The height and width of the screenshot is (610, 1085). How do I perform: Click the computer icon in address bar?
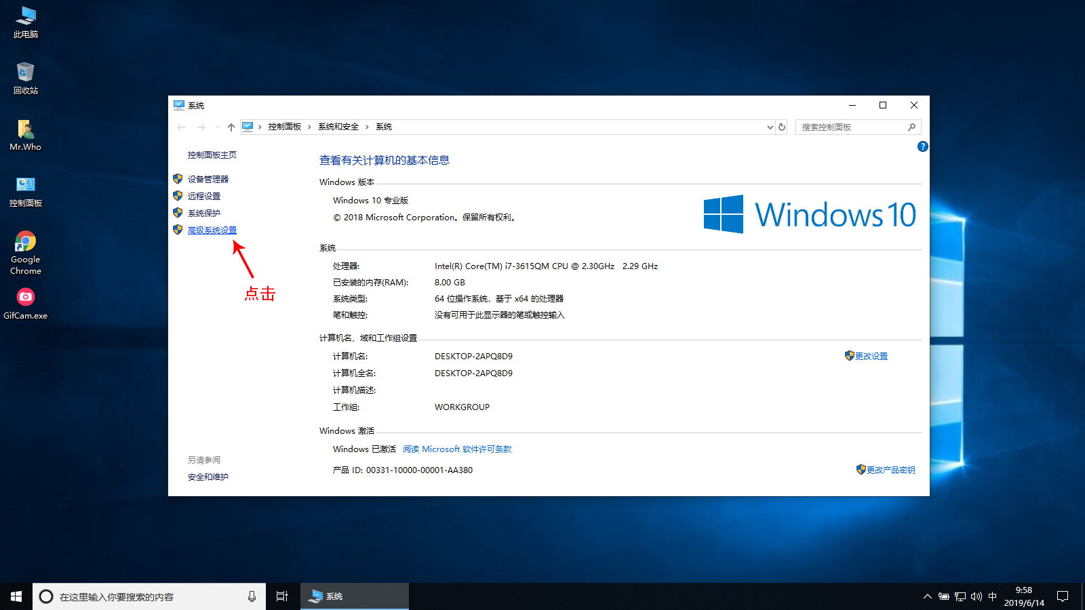pyautogui.click(x=248, y=127)
